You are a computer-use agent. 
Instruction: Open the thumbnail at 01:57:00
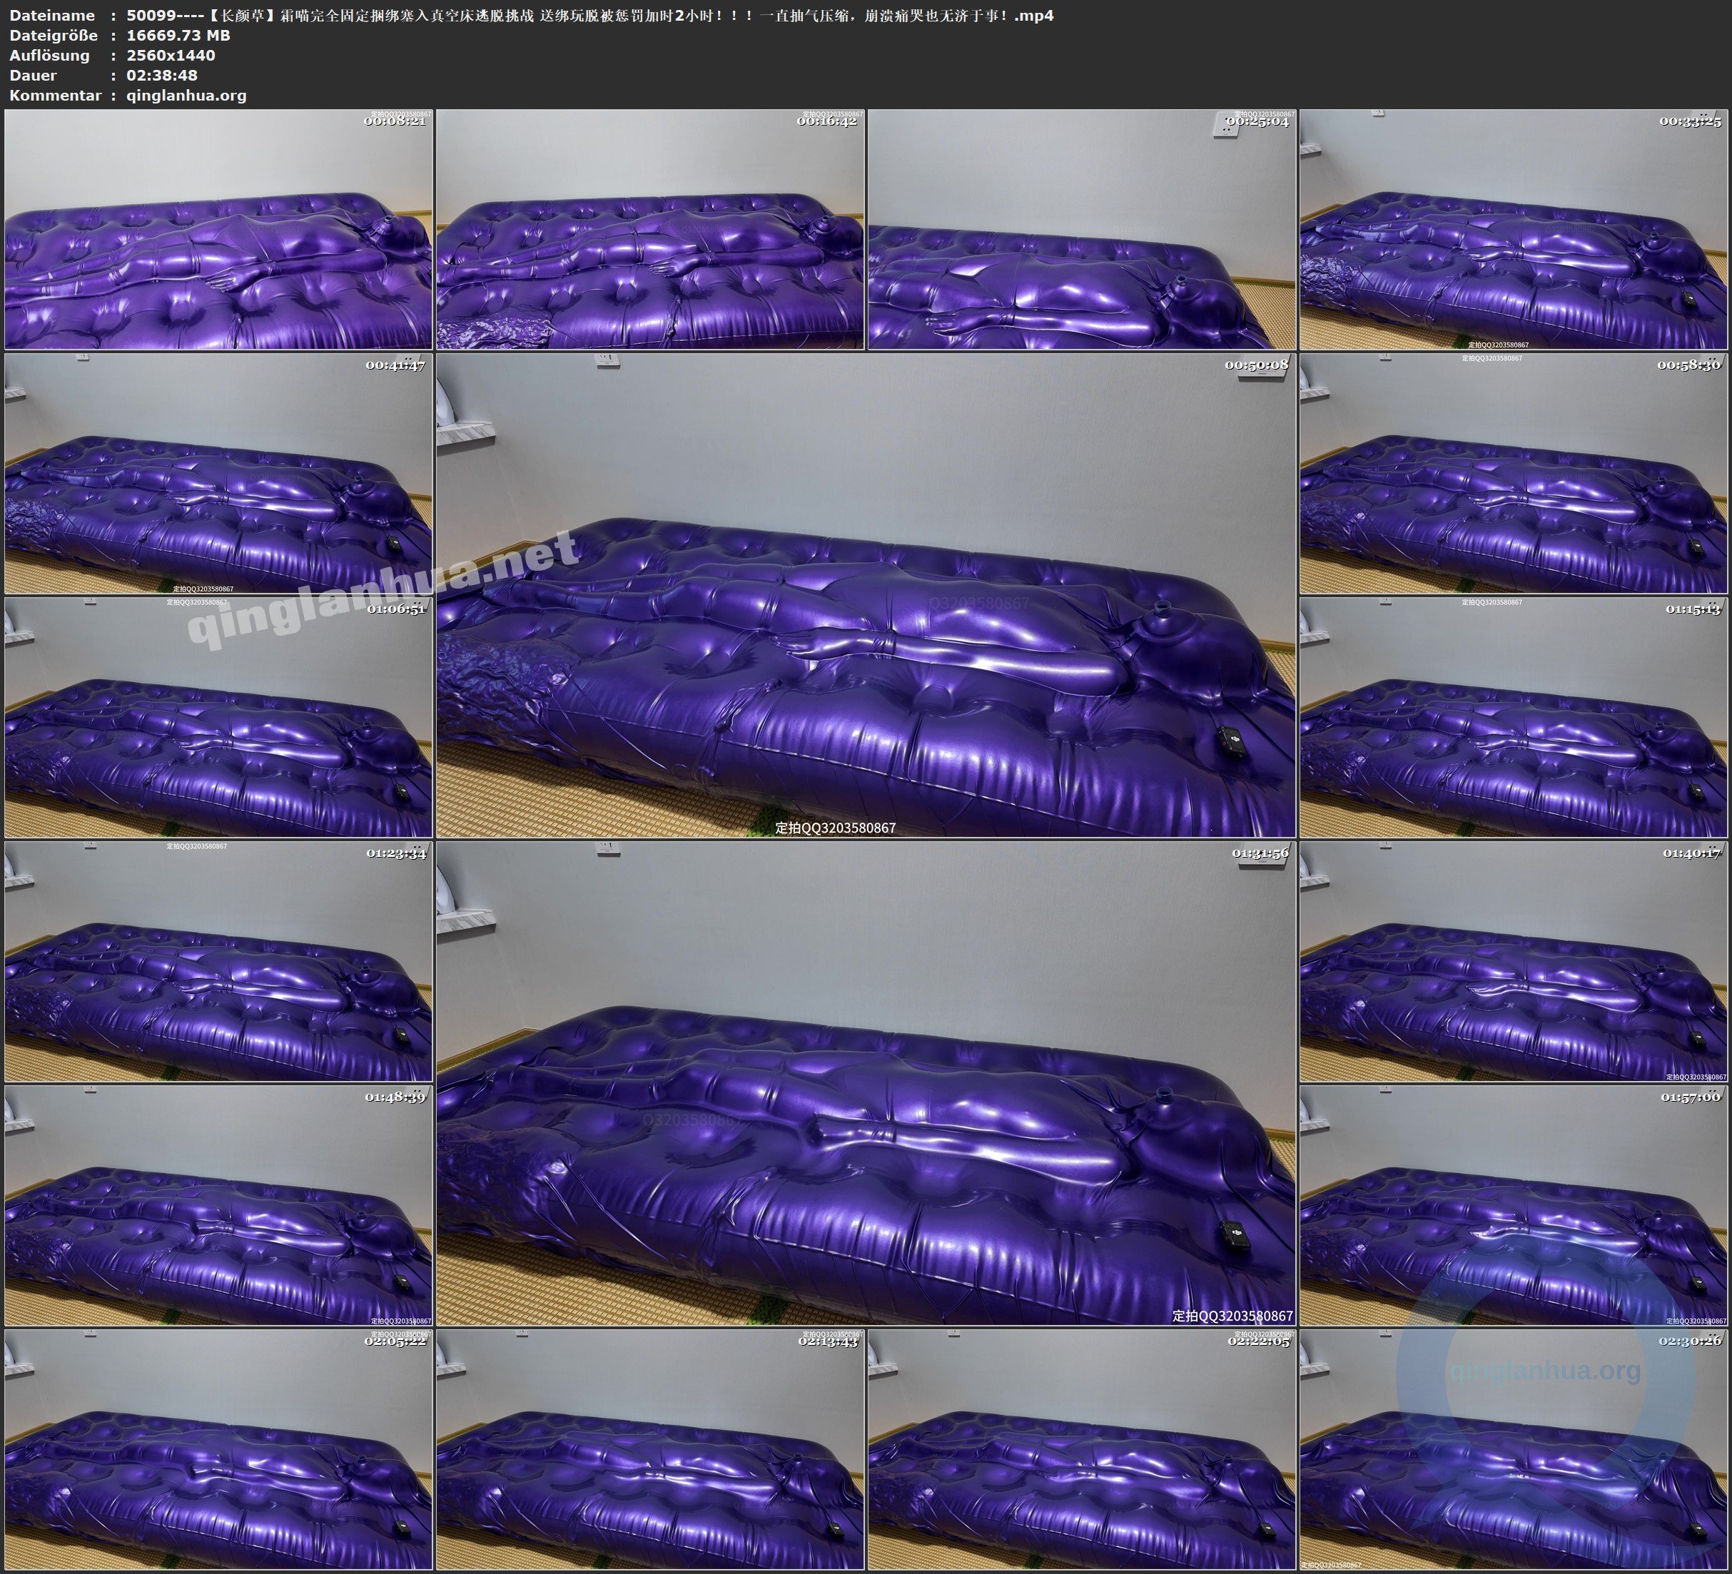click(1513, 1205)
